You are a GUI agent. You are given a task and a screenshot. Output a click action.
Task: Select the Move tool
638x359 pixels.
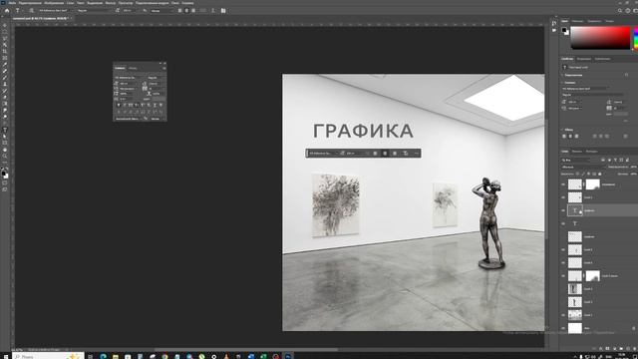[x=5, y=25]
